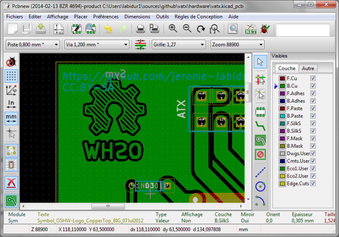Select the arrow pointer tool
The width and height of the screenshot is (339, 237).
point(260,62)
